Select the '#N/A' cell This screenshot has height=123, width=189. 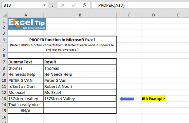26,111
